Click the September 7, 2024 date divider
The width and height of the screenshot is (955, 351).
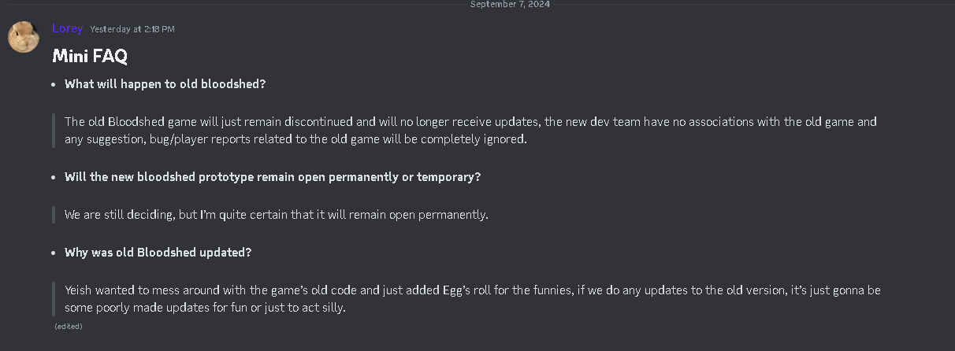click(x=510, y=4)
